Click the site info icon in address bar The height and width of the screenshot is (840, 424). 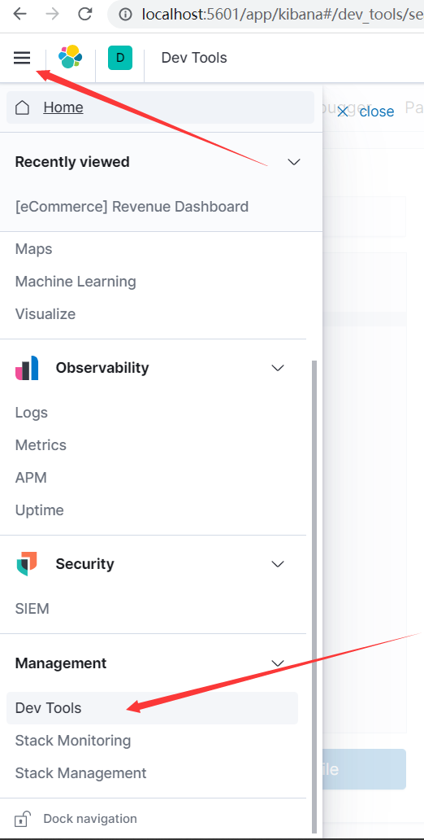pos(124,15)
